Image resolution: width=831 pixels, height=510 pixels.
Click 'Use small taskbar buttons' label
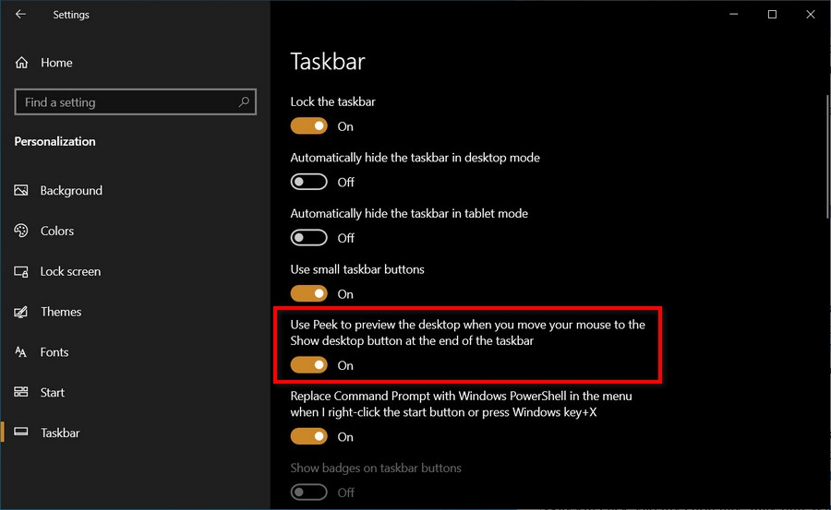tap(357, 269)
